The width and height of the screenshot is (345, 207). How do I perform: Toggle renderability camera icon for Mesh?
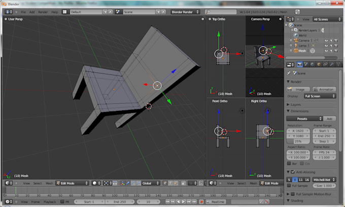[336, 51]
